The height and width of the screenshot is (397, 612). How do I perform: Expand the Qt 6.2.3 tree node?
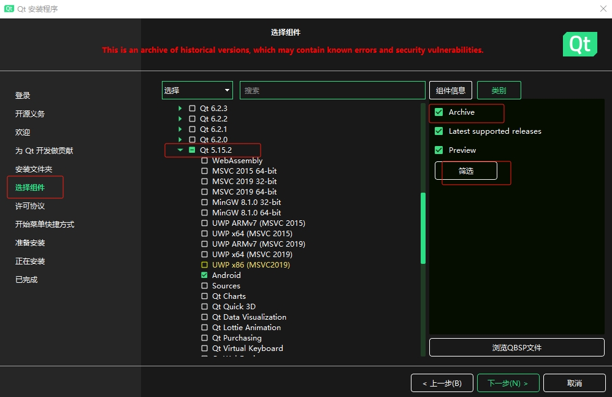pyautogui.click(x=180, y=108)
